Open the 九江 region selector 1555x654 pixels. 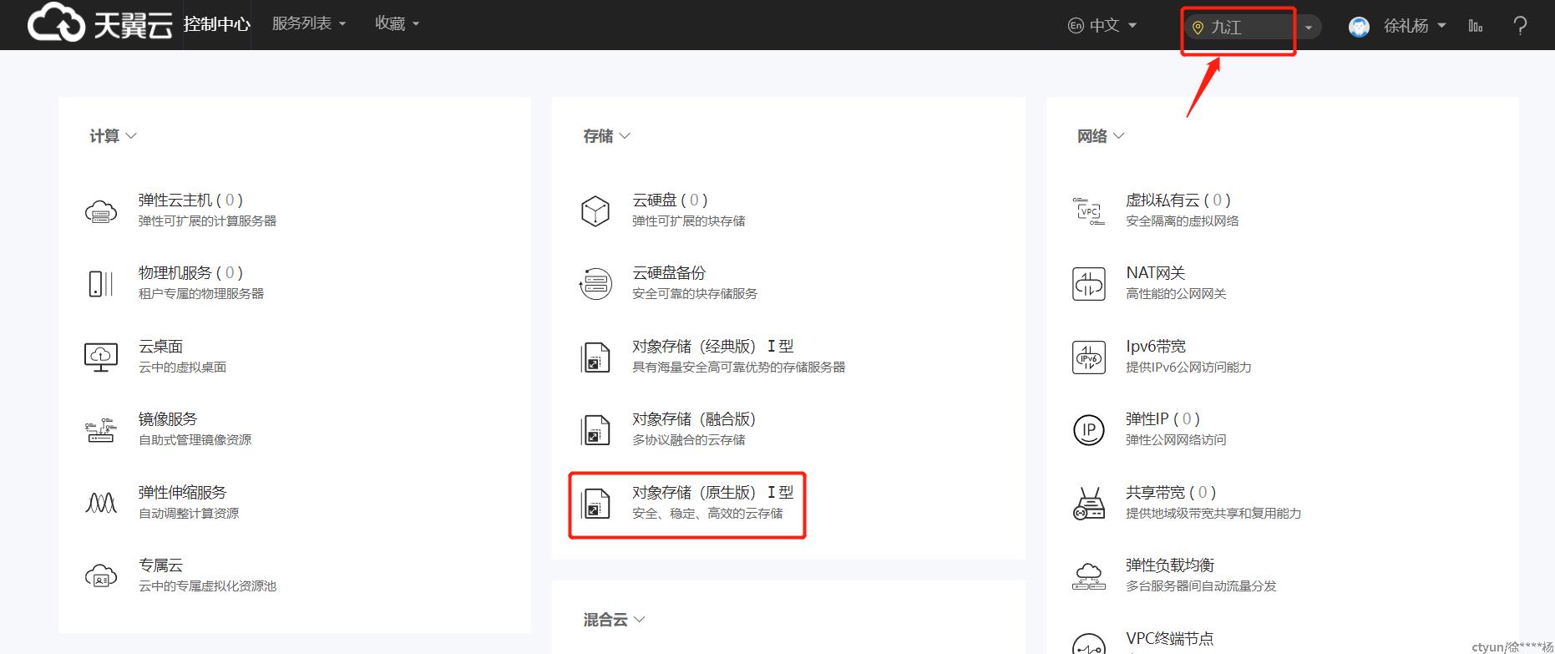(1253, 27)
